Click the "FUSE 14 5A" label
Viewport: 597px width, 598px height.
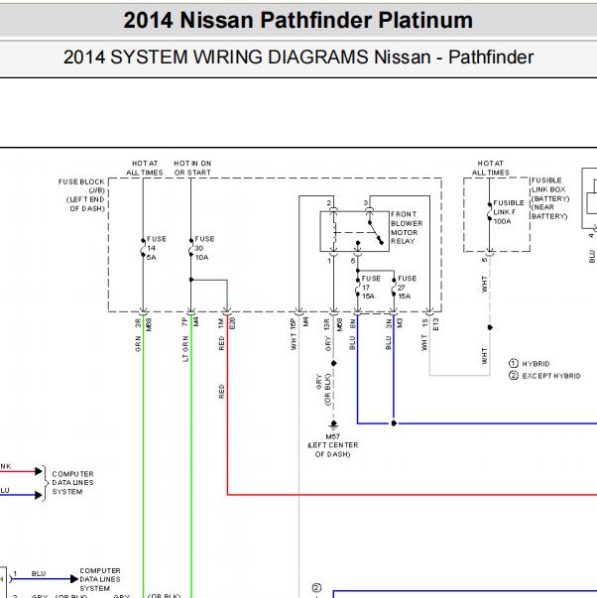click(x=157, y=248)
